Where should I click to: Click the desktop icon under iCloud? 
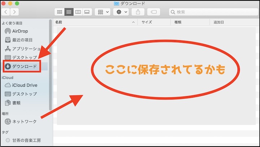(x=8, y=94)
